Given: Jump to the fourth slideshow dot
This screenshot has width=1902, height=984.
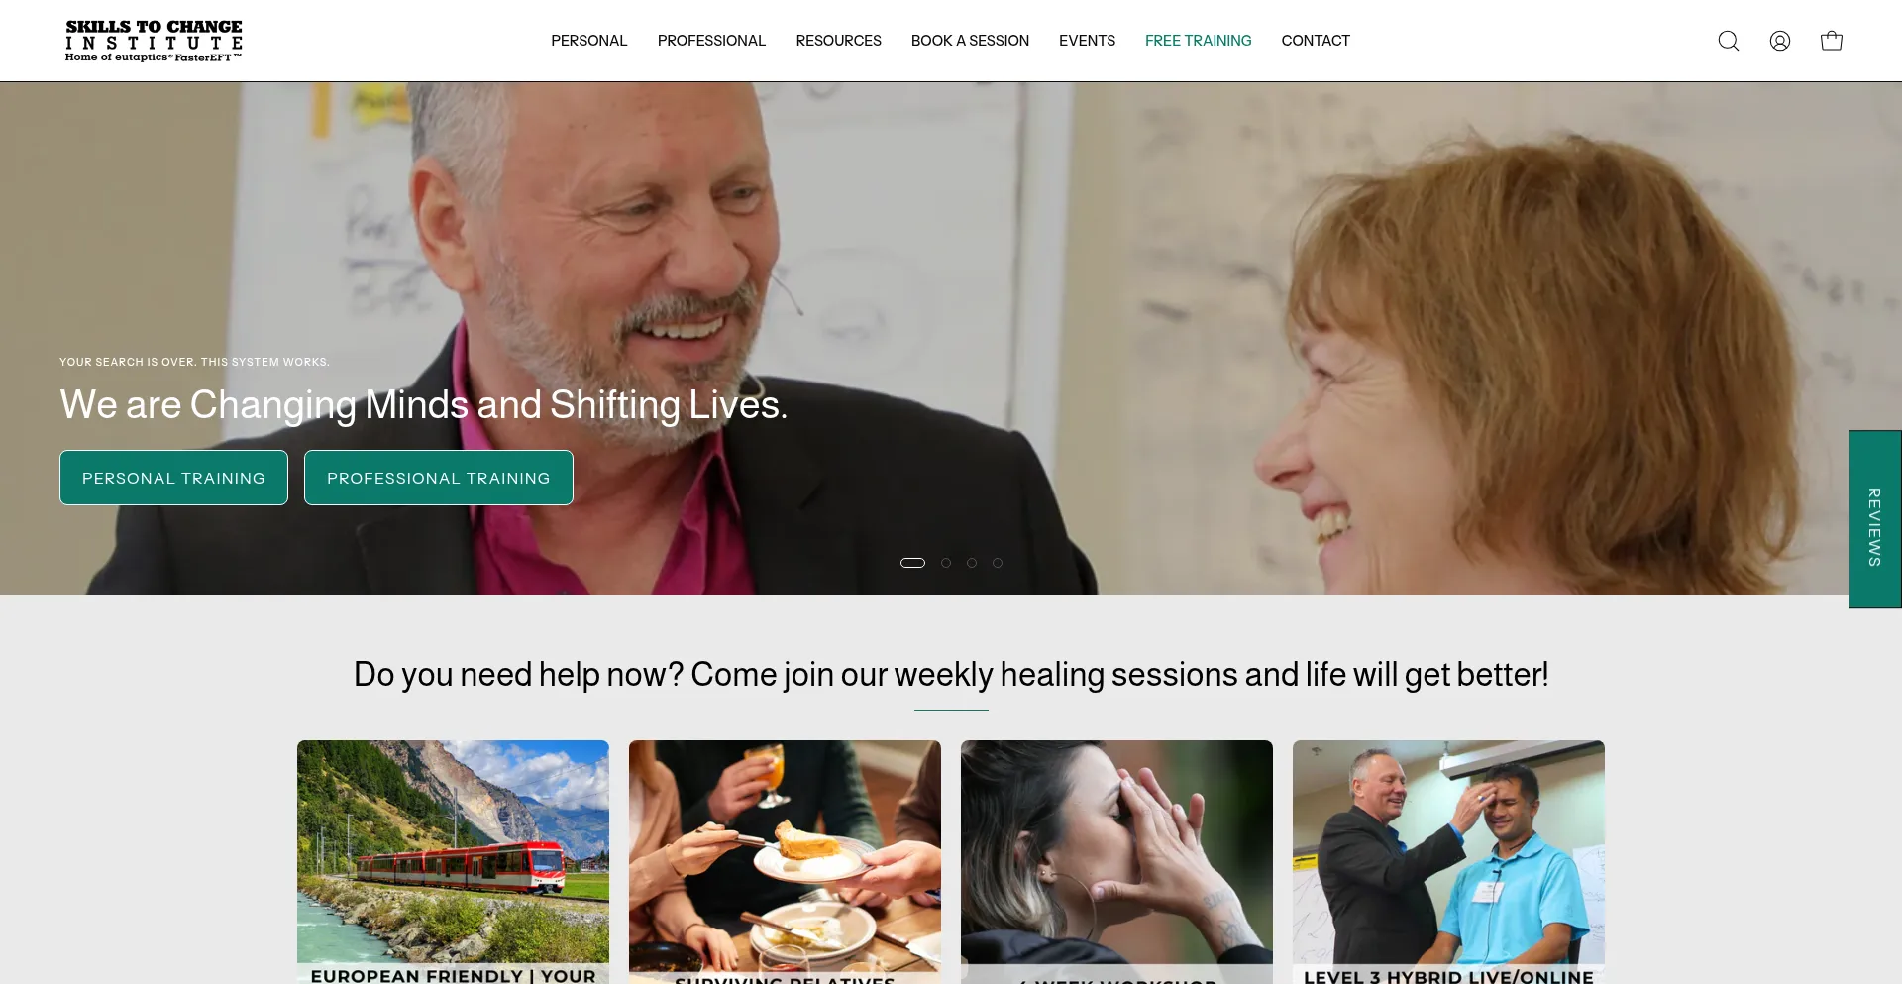Looking at the screenshot, I should point(998,563).
